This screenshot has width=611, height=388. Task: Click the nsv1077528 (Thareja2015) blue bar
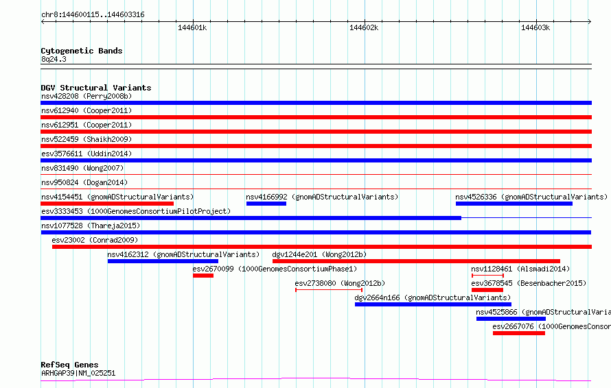coord(316,232)
